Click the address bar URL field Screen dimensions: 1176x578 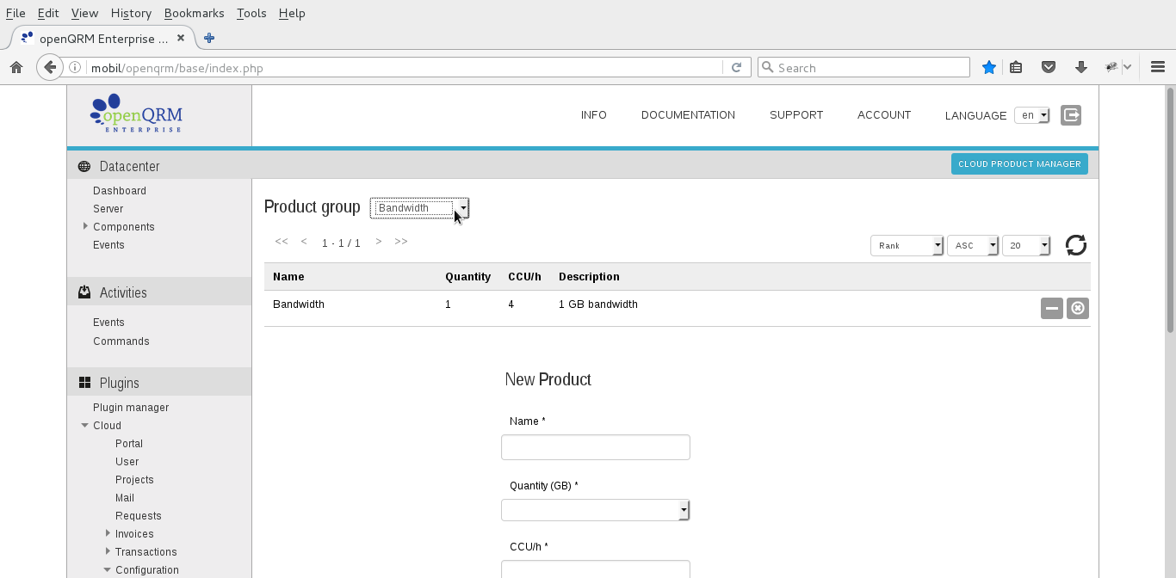pyautogui.click(x=405, y=67)
